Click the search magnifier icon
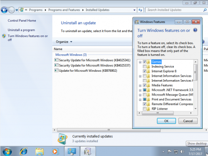 point(205,10)
